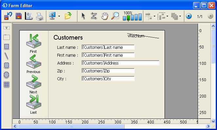Image resolution: width=217 pixels, height=130 pixels.
Task: Go to the previous form page
Action: tap(188, 16)
